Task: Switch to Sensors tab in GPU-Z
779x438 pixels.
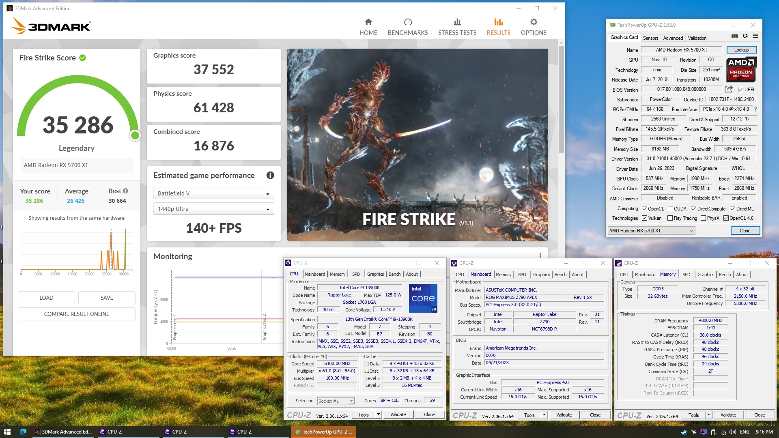Action: point(650,38)
